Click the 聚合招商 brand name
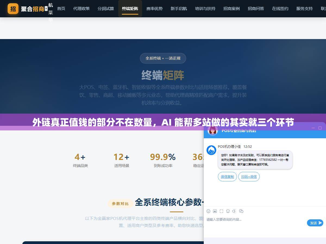The image size is (326, 244). click(x=33, y=9)
